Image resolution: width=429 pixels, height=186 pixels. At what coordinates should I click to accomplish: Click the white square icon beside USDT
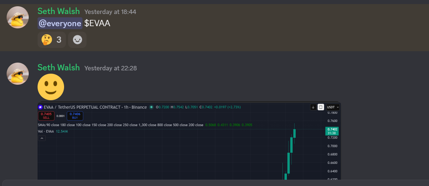[x=321, y=107]
